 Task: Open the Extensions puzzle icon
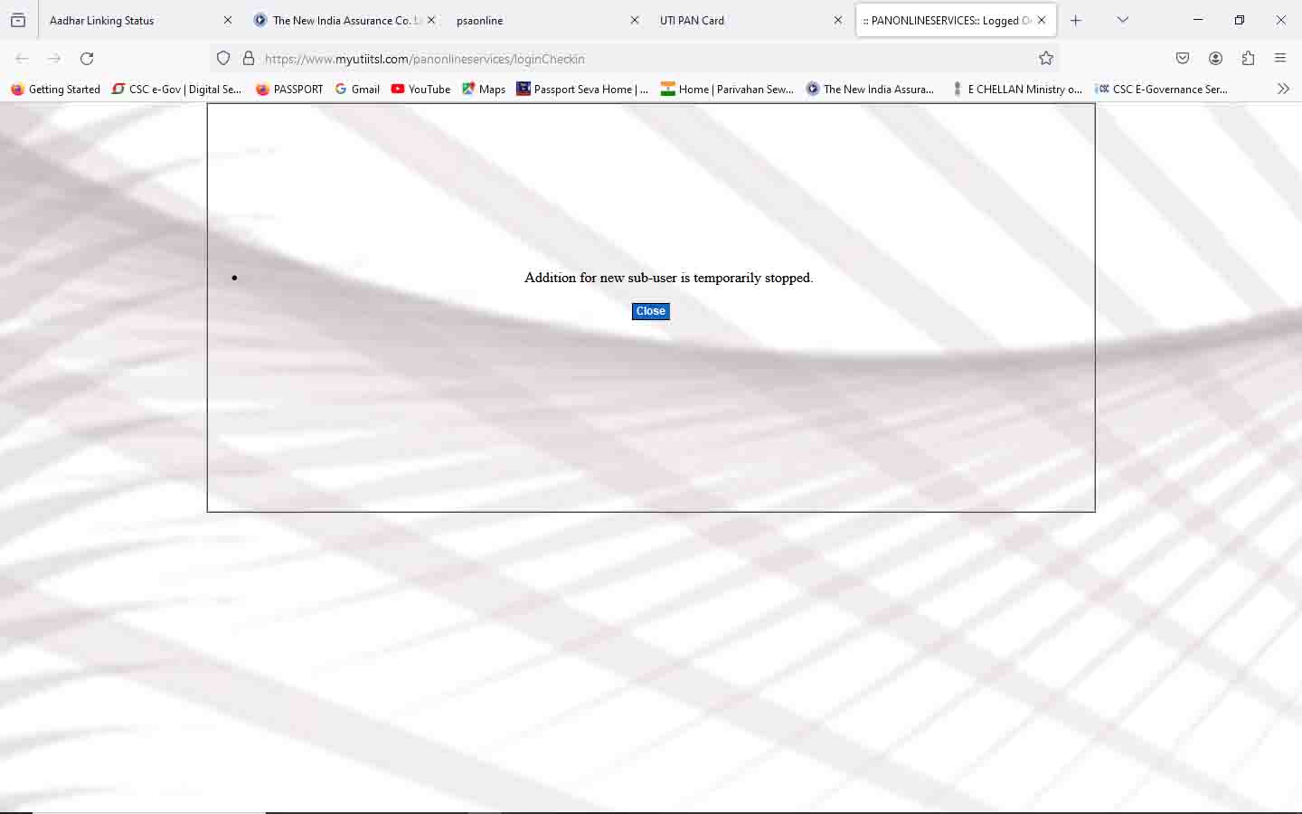tap(1248, 59)
